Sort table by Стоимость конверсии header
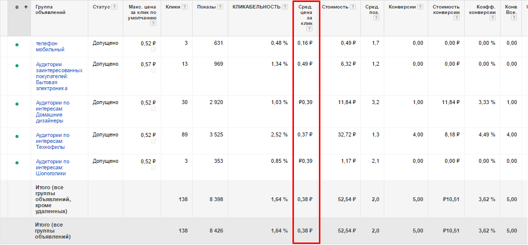 click(446, 10)
